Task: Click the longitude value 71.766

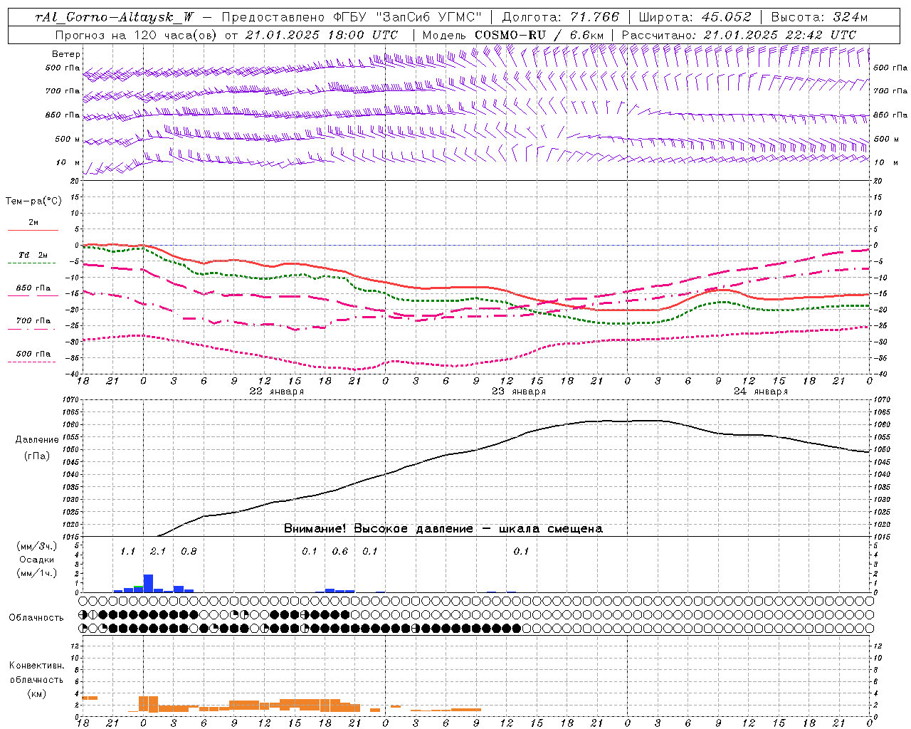Action: pyautogui.click(x=596, y=17)
